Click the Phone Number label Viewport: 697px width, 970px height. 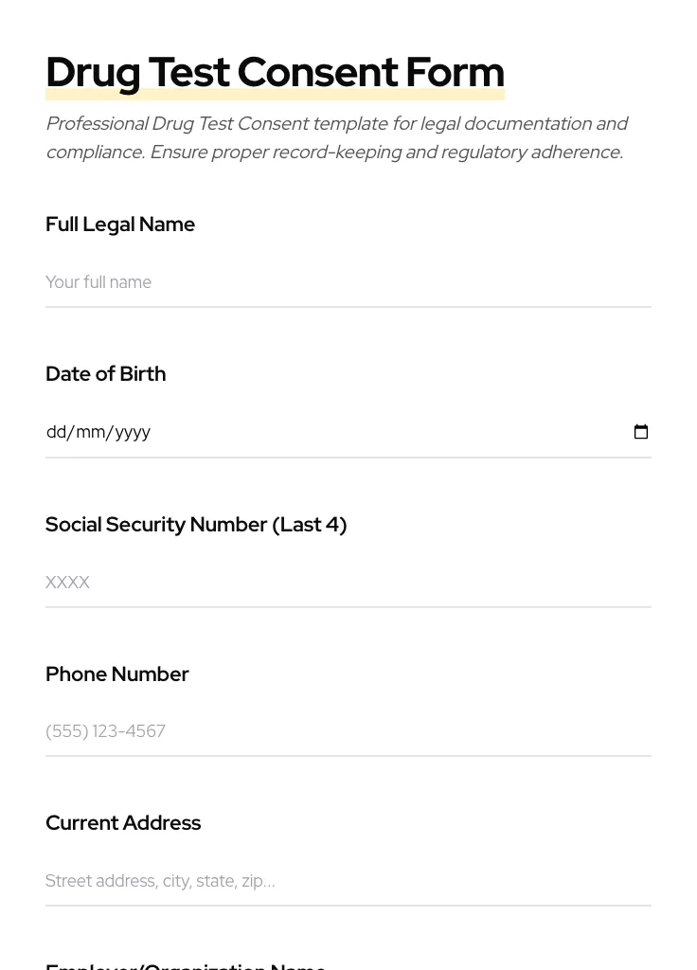(117, 674)
